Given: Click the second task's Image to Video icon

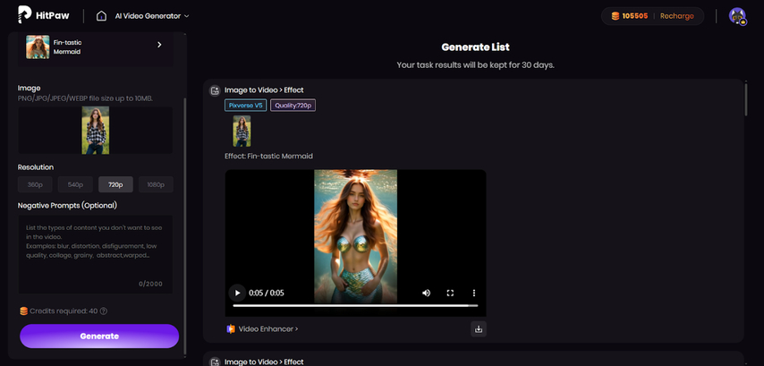Looking at the screenshot, I should tap(215, 362).
